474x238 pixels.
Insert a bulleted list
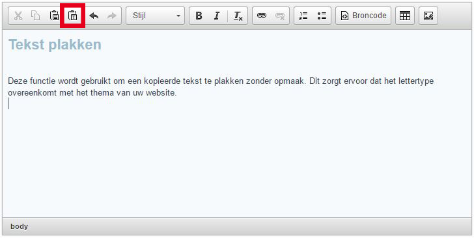(x=322, y=16)
